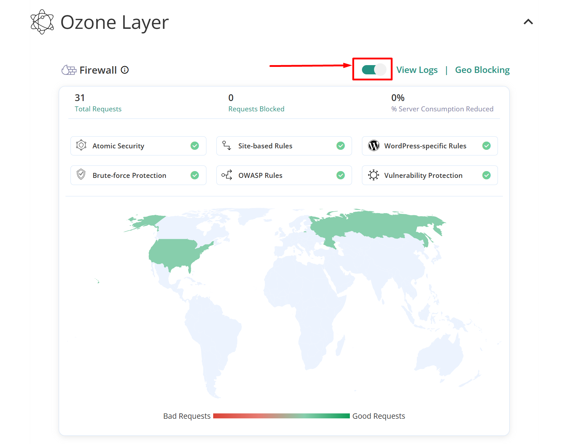Select the Vulnerability Protection card label
This screenshot has width=573, height=444.
coord(423,175)
